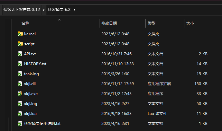This screenshot has height=131, width=222.
Task: Click the API.txt file icon
Action: [20, 54]
